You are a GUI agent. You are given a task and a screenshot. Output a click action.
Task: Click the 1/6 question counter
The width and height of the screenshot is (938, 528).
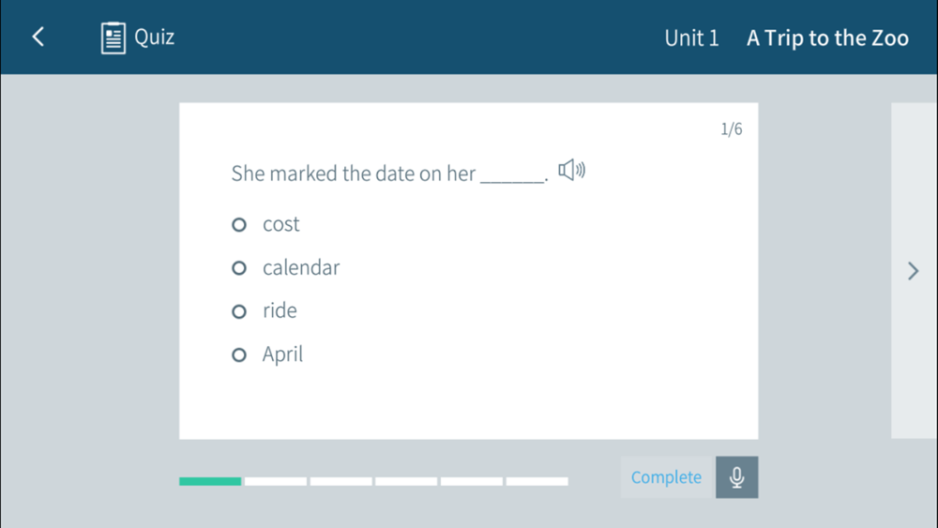(731, 129)
